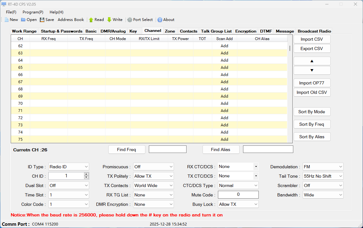Viewport: 363px width, 228px height.
Task: Expand the Bandwidth dropdown showing Wide
Action: coord(340,195)
